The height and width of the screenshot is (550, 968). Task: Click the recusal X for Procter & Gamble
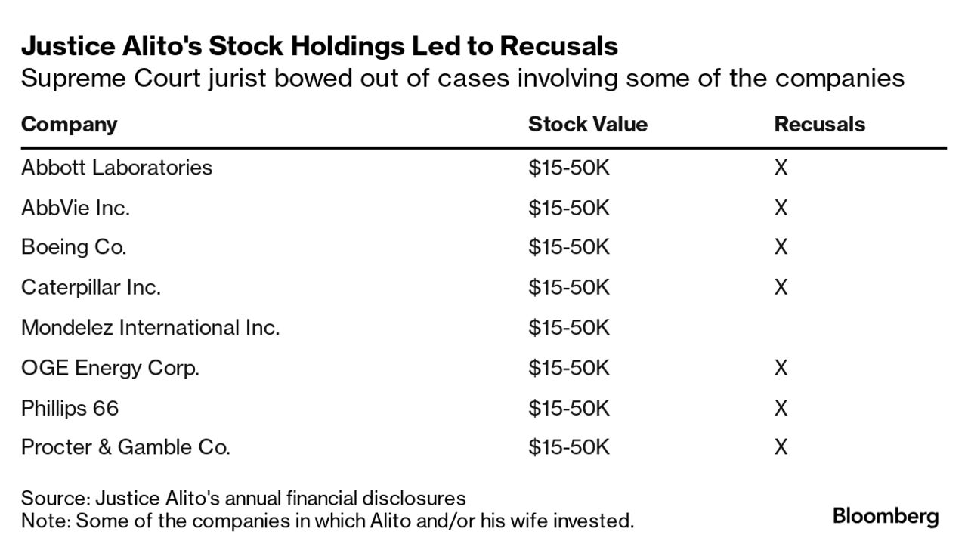pyautogui.click(x=781, y=447)
